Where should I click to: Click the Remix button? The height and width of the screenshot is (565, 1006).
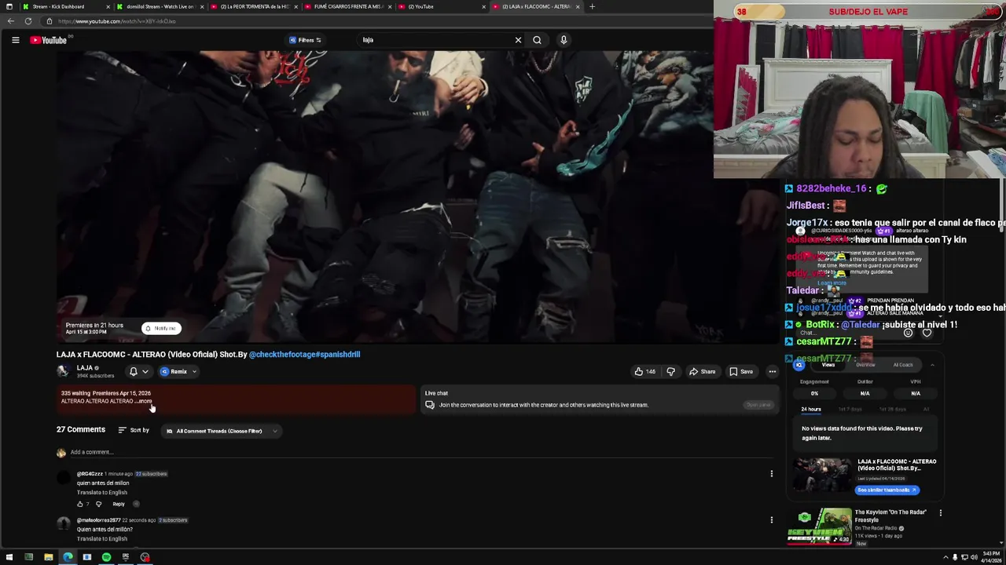coord(174,372)
